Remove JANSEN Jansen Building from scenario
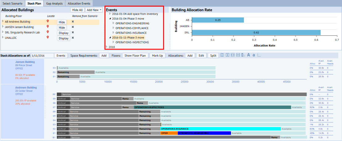342x141 pixels. (73, 27)
